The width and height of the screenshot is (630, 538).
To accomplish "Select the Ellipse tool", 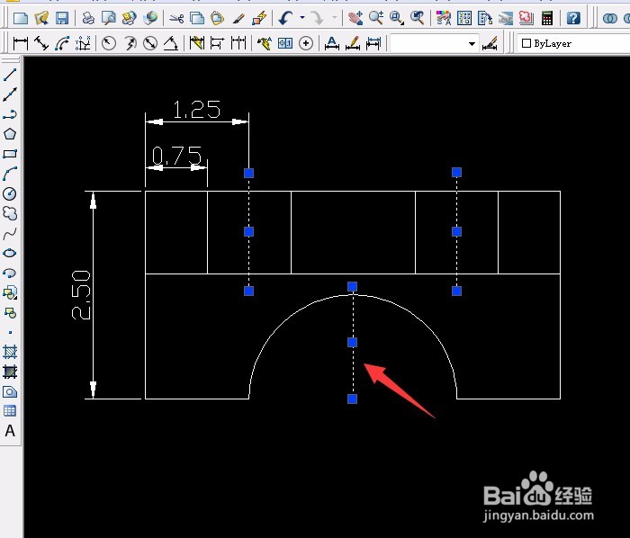I will (x=10, y=253).
